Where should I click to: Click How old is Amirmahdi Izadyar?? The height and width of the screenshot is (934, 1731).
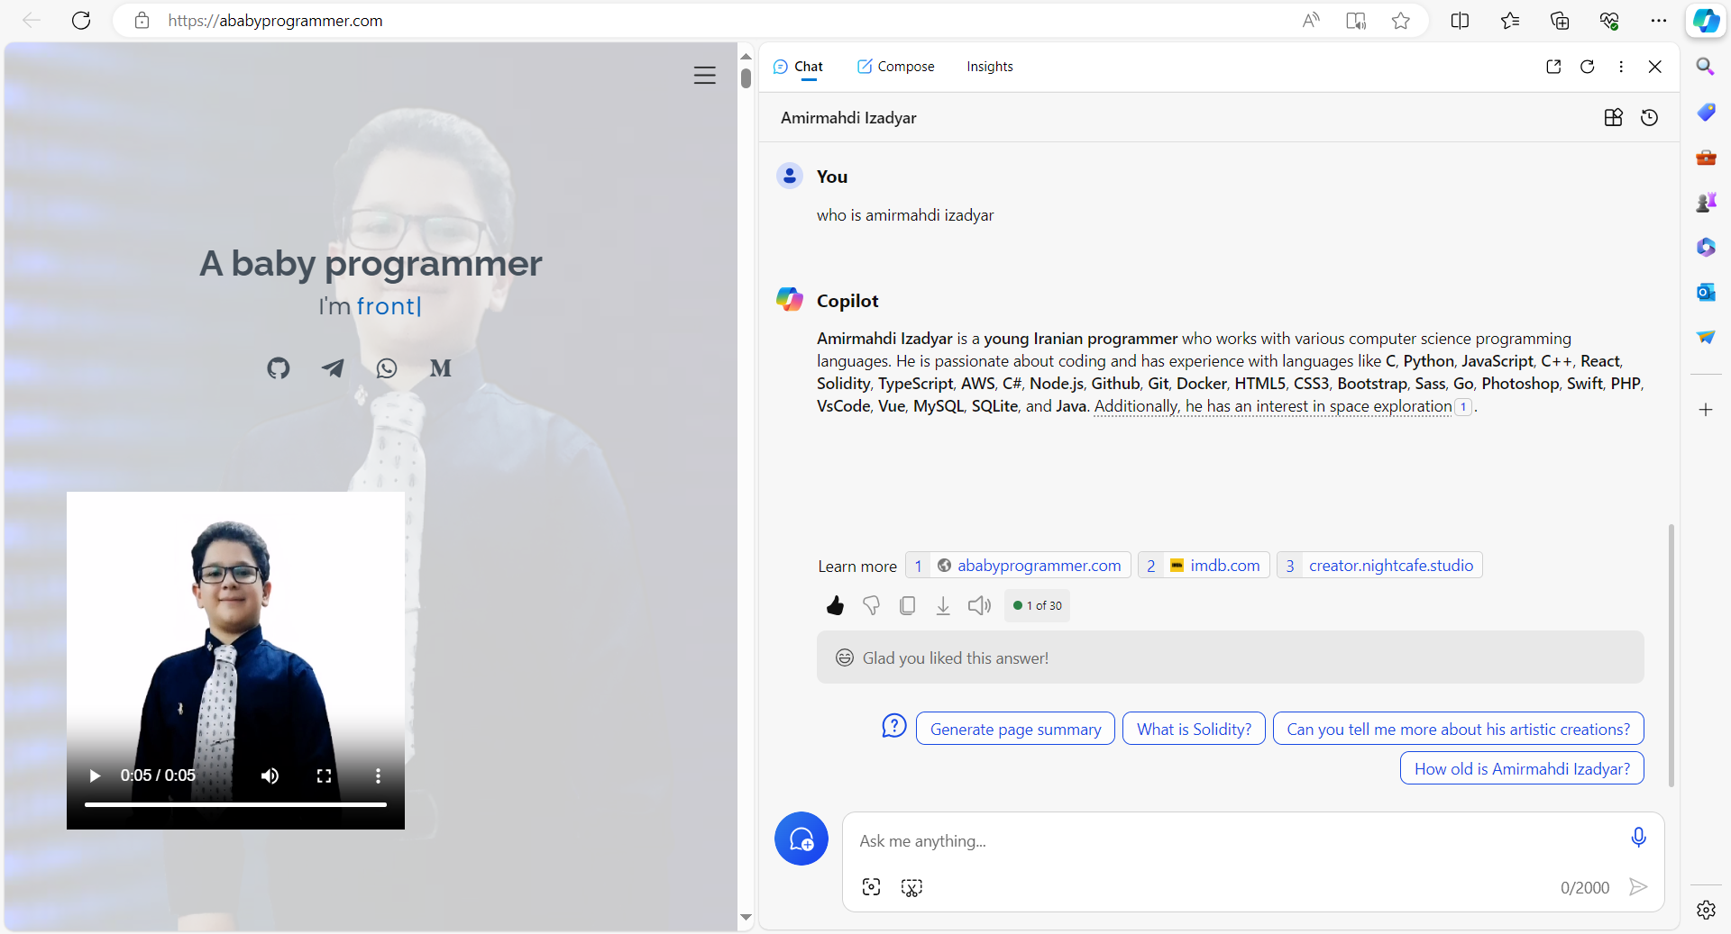(x=1522, y=768)
